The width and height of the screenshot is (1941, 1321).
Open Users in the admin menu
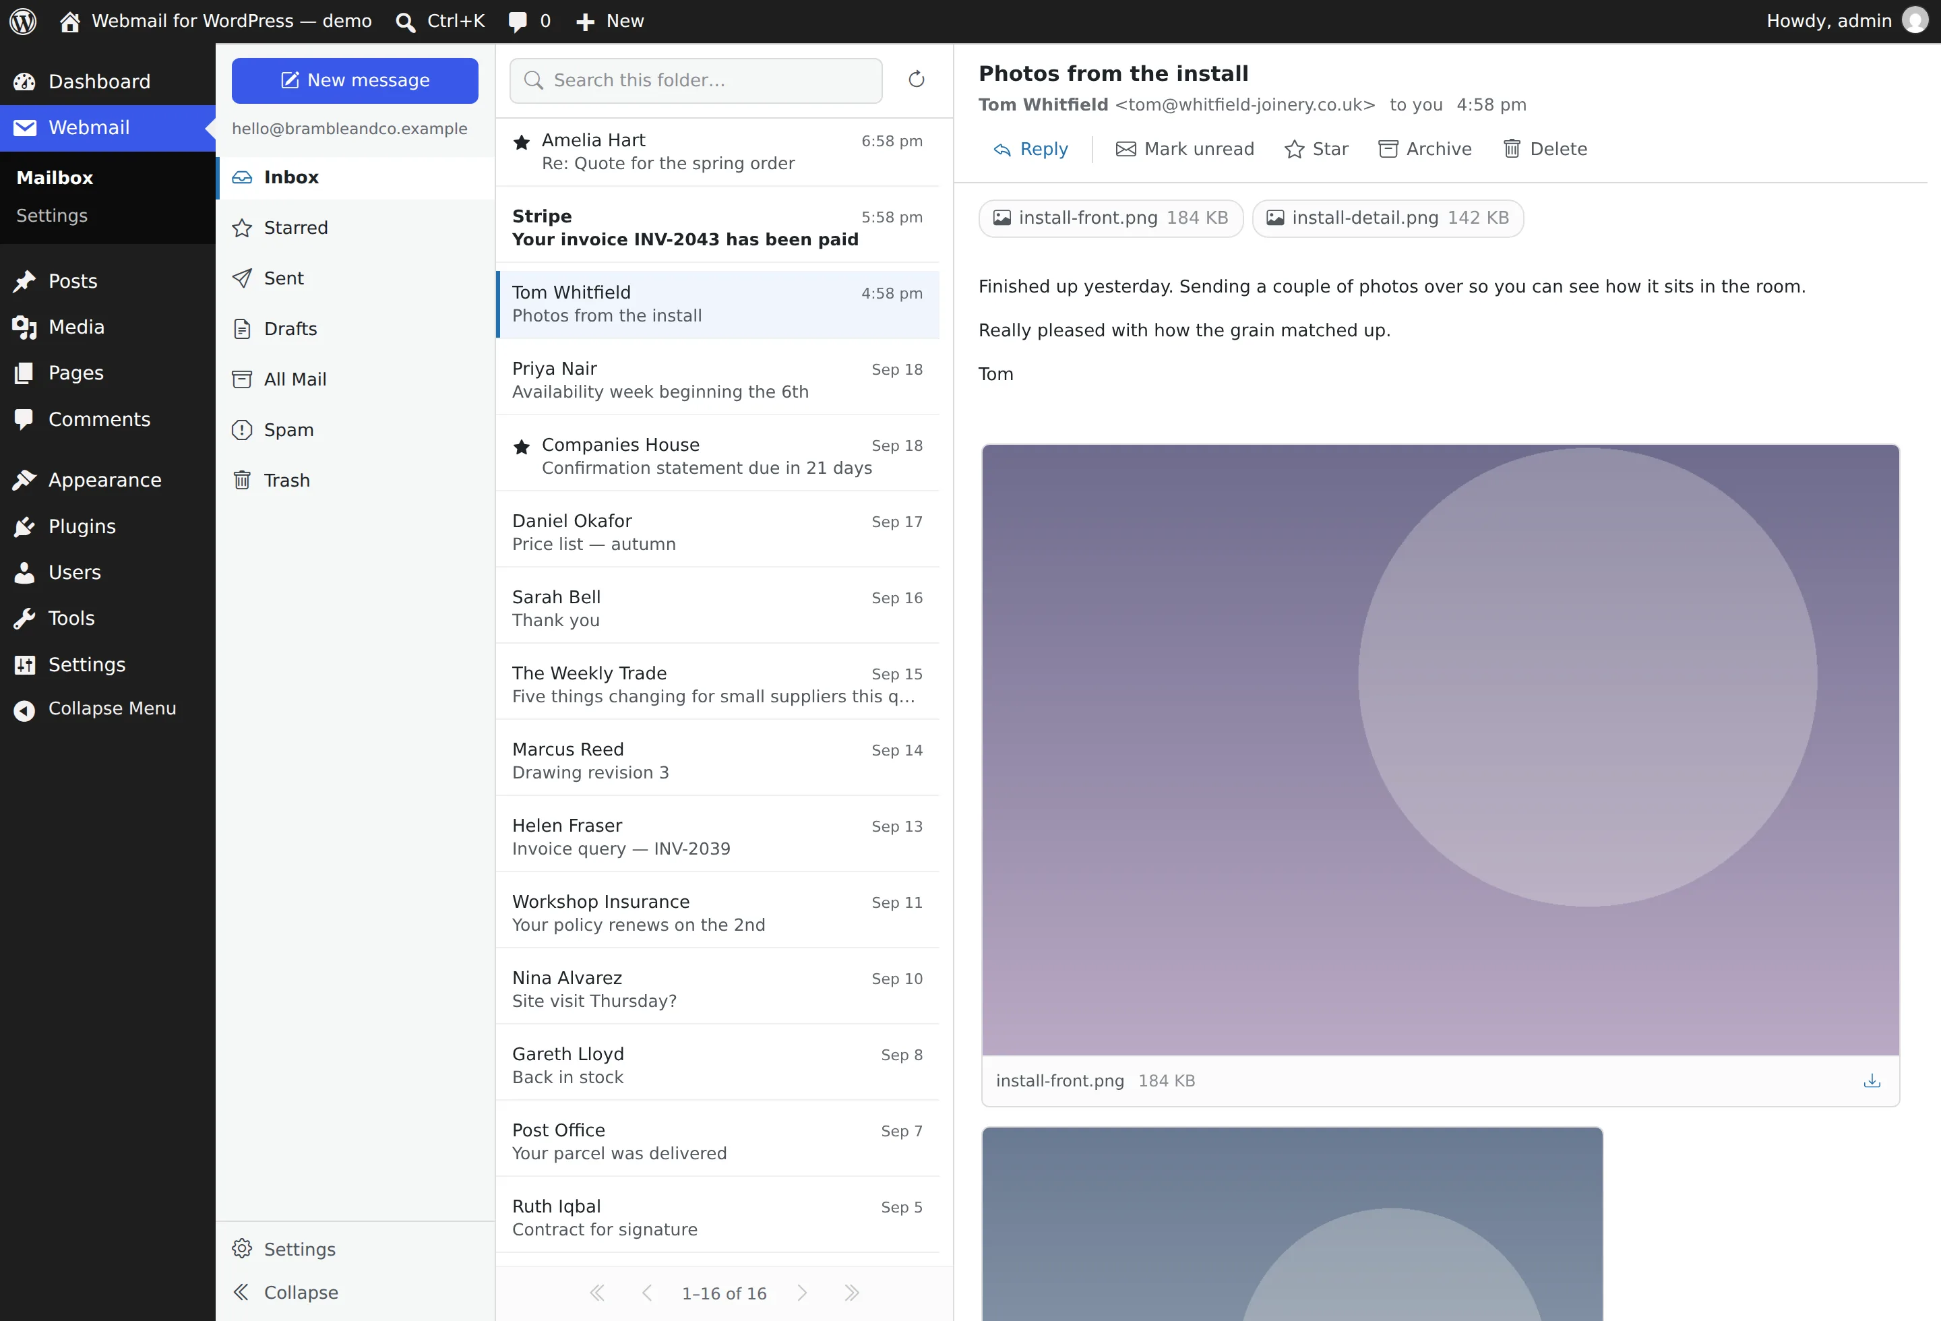point(108,572)
